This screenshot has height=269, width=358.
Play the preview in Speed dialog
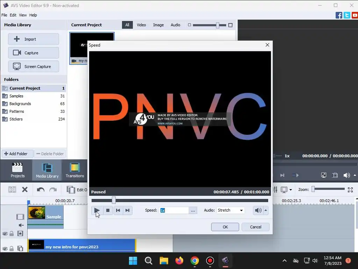click(x=97, y=210)
